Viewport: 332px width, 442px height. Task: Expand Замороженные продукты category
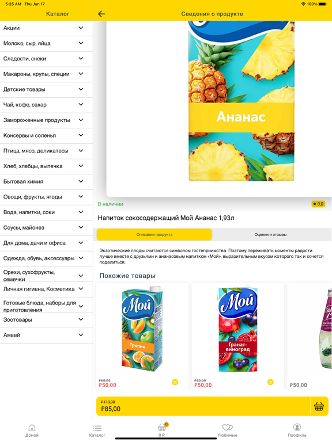click(x=46, y=120)
